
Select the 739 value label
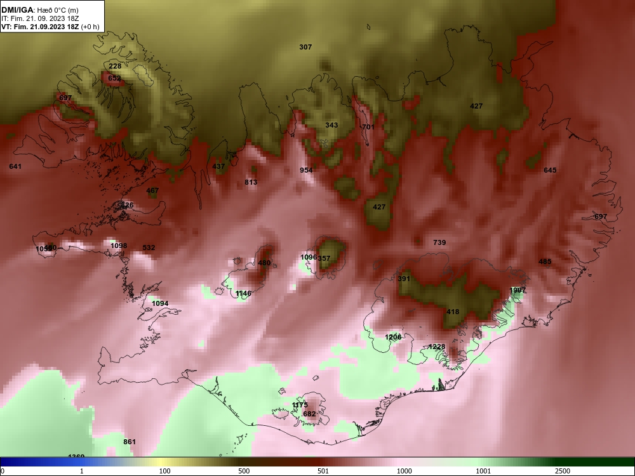(x=439, y=242)
